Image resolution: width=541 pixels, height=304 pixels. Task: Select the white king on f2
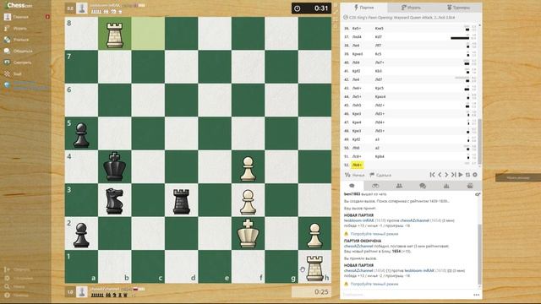(248, 233)
